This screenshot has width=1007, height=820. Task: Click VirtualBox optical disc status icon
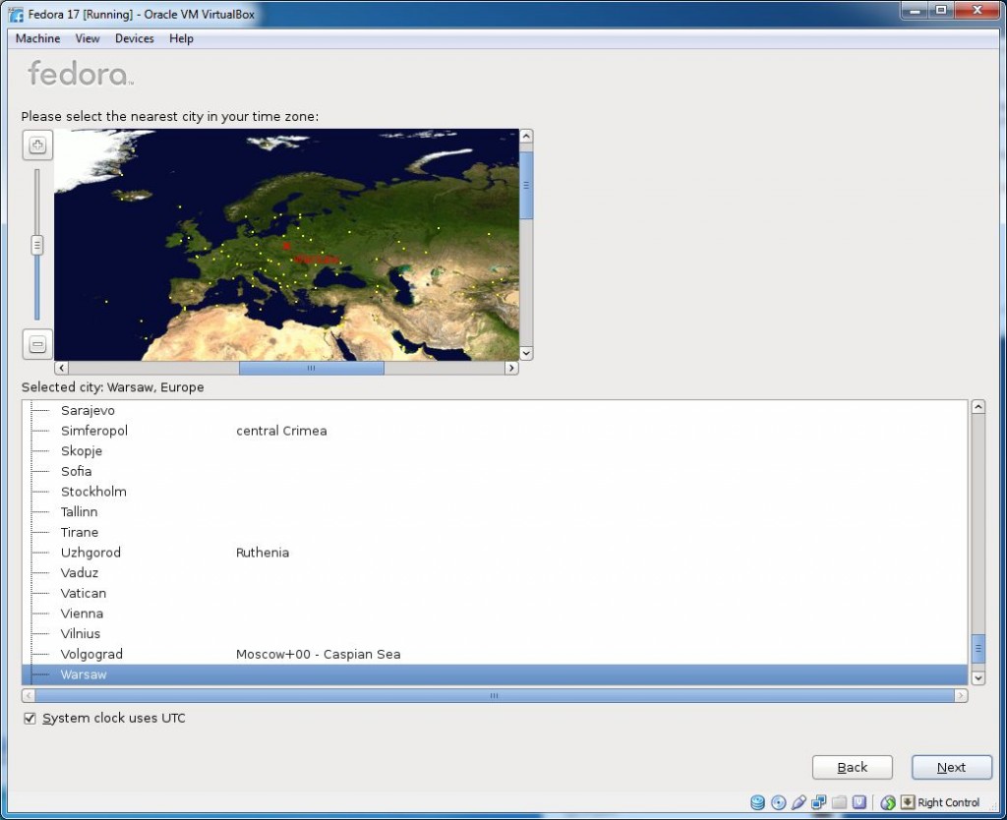pyautogui.click(x=779, y=802)
